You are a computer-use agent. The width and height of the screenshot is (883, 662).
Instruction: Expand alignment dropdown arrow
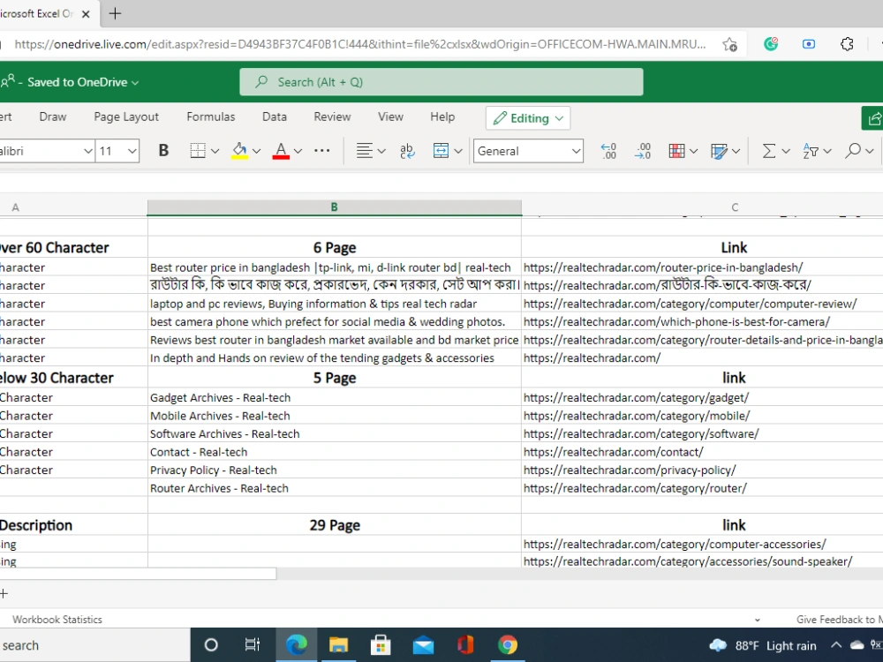[x=381, y=151]
